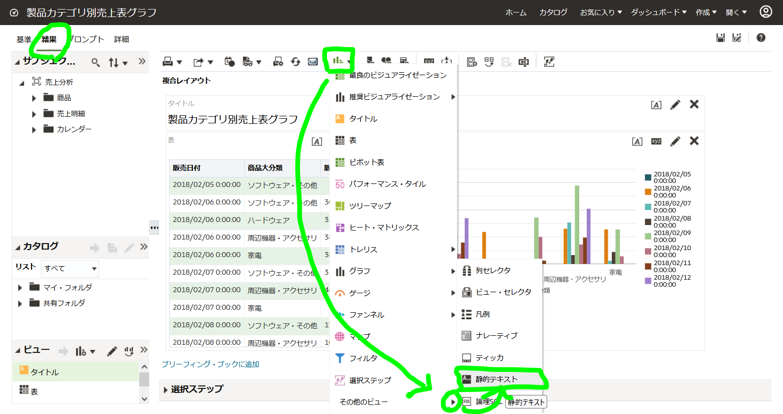Image resolution: width=783 pixels, height=414 pixels.
Task: Open the help question mark icon
Action: (761, 38)
